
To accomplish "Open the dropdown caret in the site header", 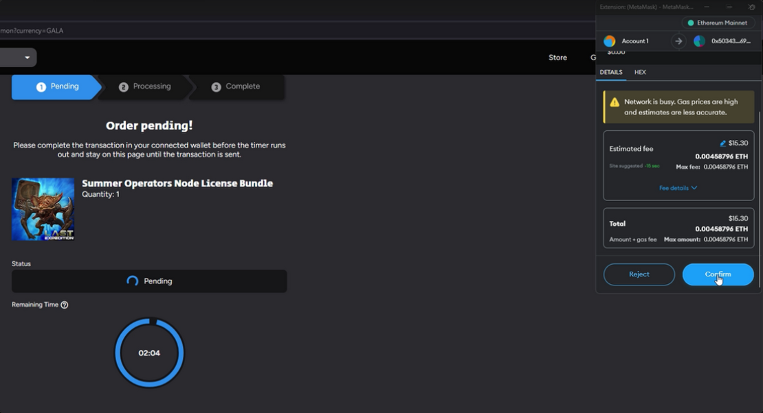I will click(x=27, y=58).
